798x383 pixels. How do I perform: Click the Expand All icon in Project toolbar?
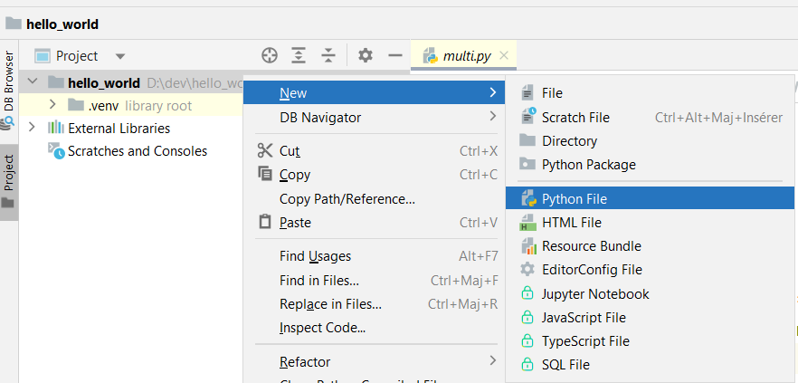299,55
